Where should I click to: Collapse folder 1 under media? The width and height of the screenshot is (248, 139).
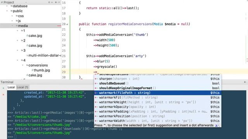pos(17,31)
